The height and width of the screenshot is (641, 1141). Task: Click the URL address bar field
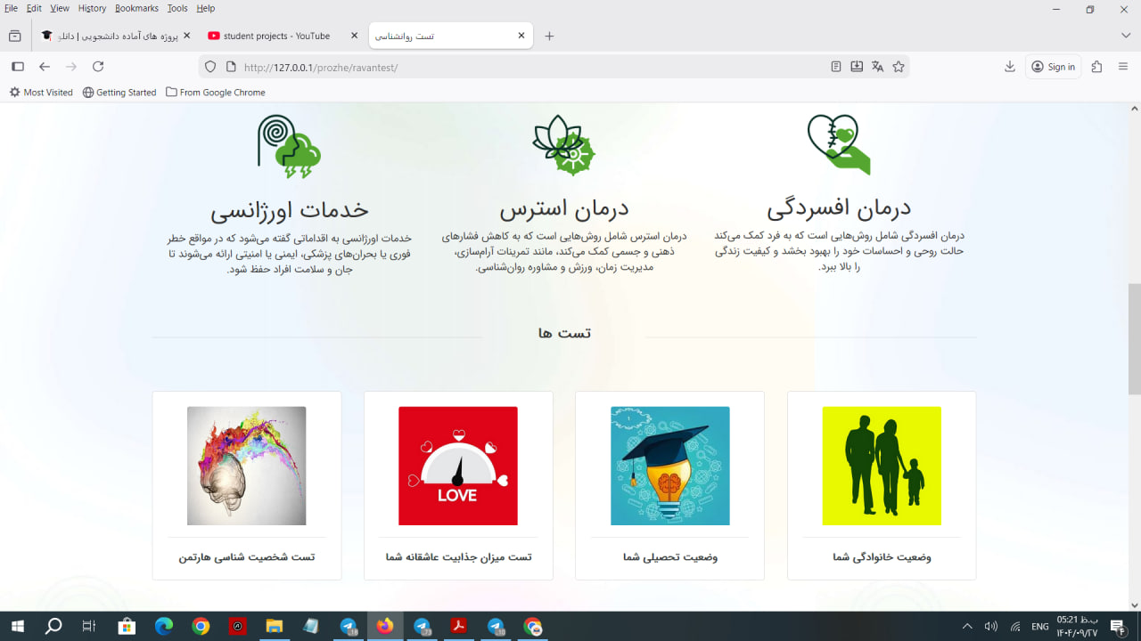[x=526, y=67]
